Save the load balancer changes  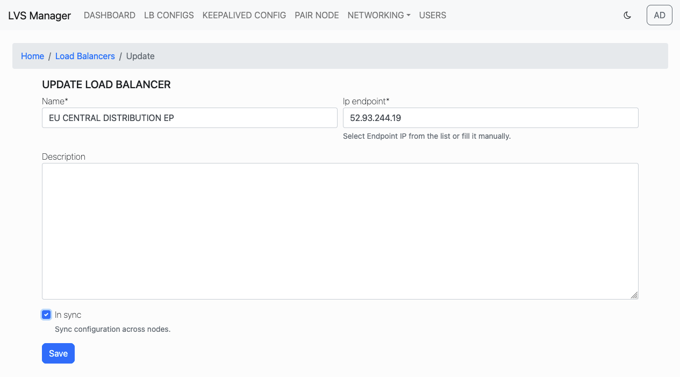pos(58,353)
